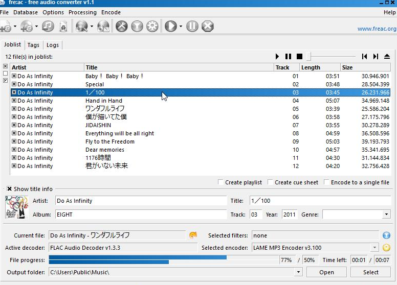This screenshot has height=285, width=397.
Task: Visit www.freac.org link
Action: 377,29
